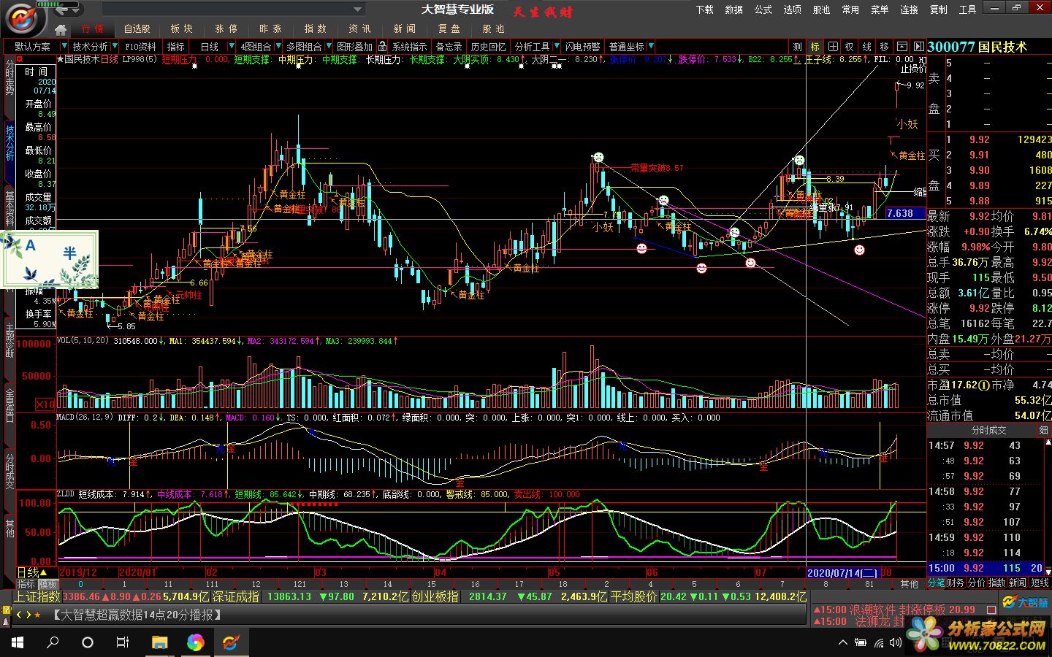Click the F10资料 button
Image resolution: width=1052 pixels, height=657 pixels.
tap(140, 46)
